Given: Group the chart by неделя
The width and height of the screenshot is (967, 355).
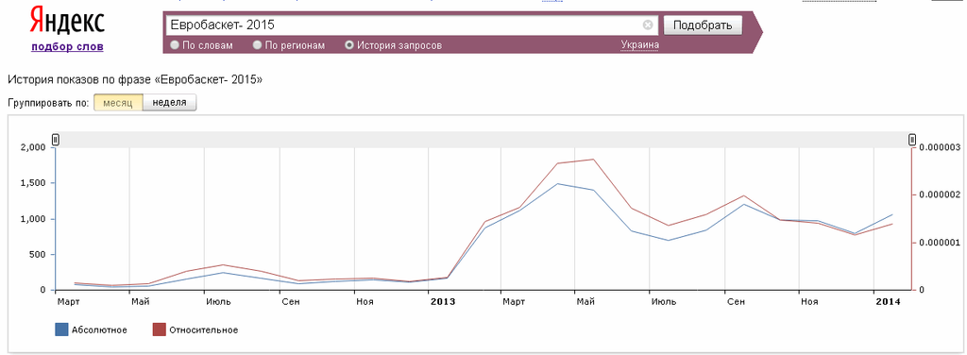Looking at the screenshot, I should [x=170, y=103].
